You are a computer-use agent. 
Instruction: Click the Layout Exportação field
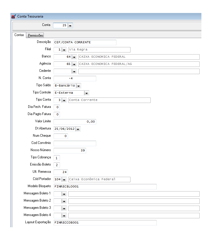(105, 223)
